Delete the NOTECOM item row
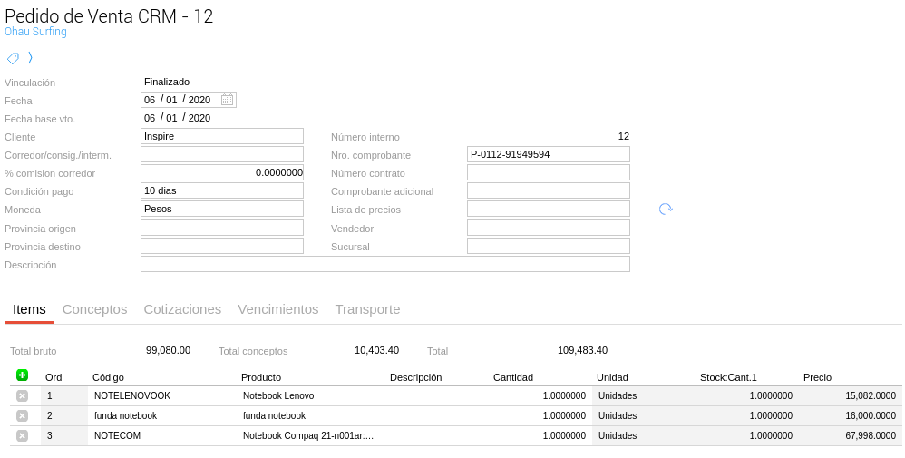This screenshot has width=905, height=458. (22, 436)
